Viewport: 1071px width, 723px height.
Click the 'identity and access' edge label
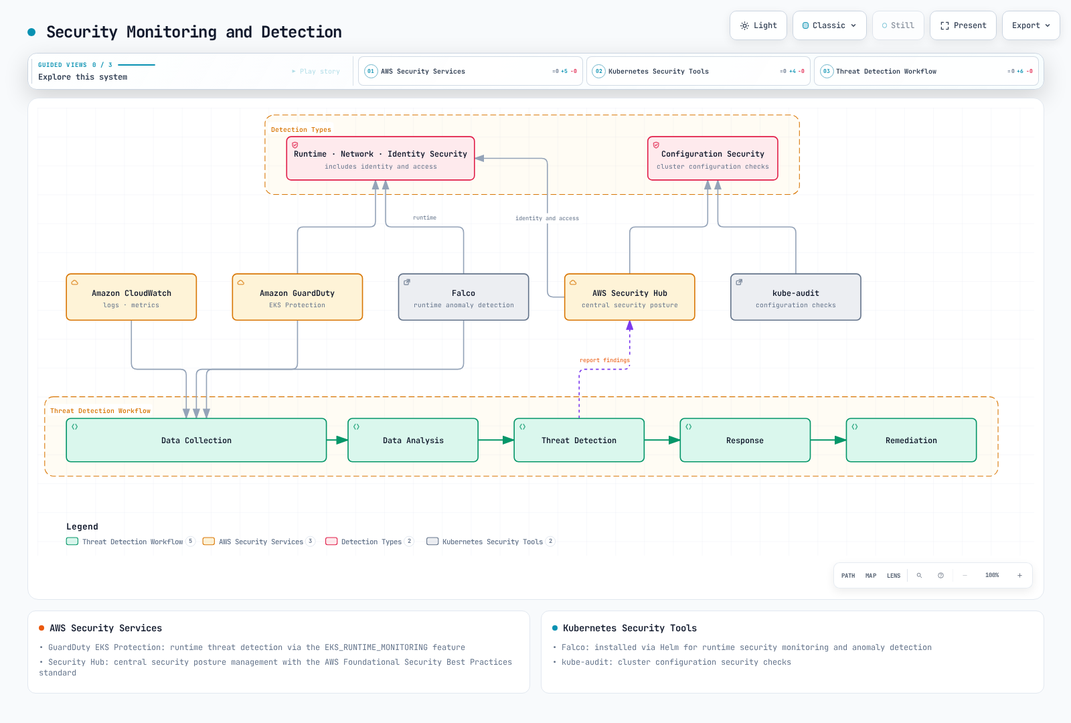click(x=547, y=218)
